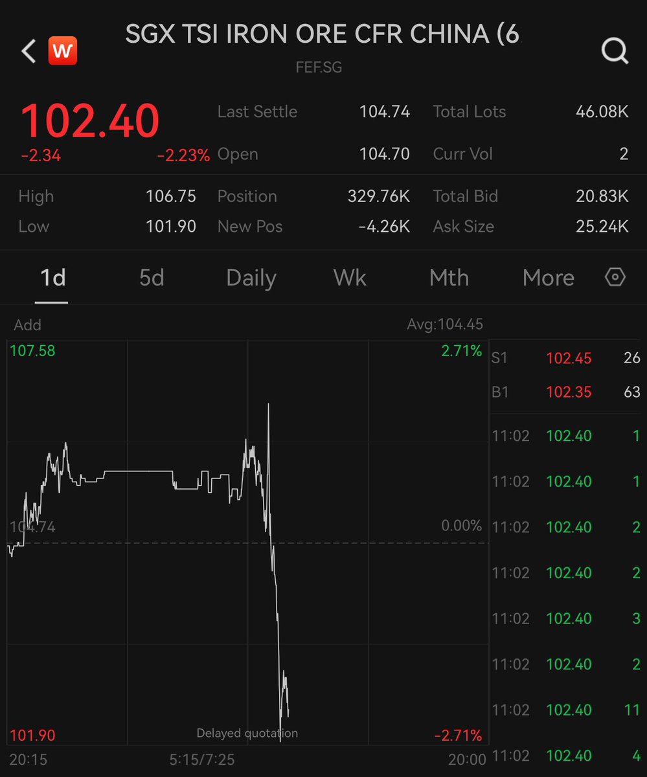Tap the SGX TSI IRON ORE title

click(x=323, y=34)
